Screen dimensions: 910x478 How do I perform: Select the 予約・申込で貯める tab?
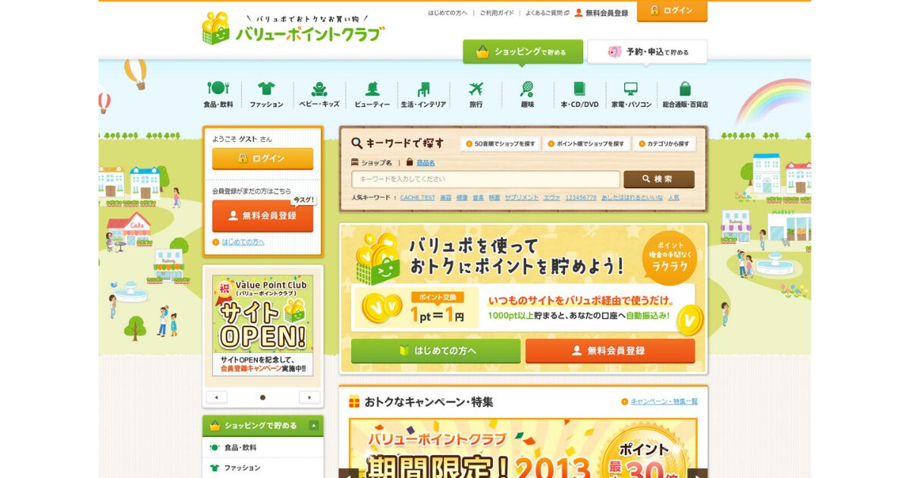click(x=647, y=52)
